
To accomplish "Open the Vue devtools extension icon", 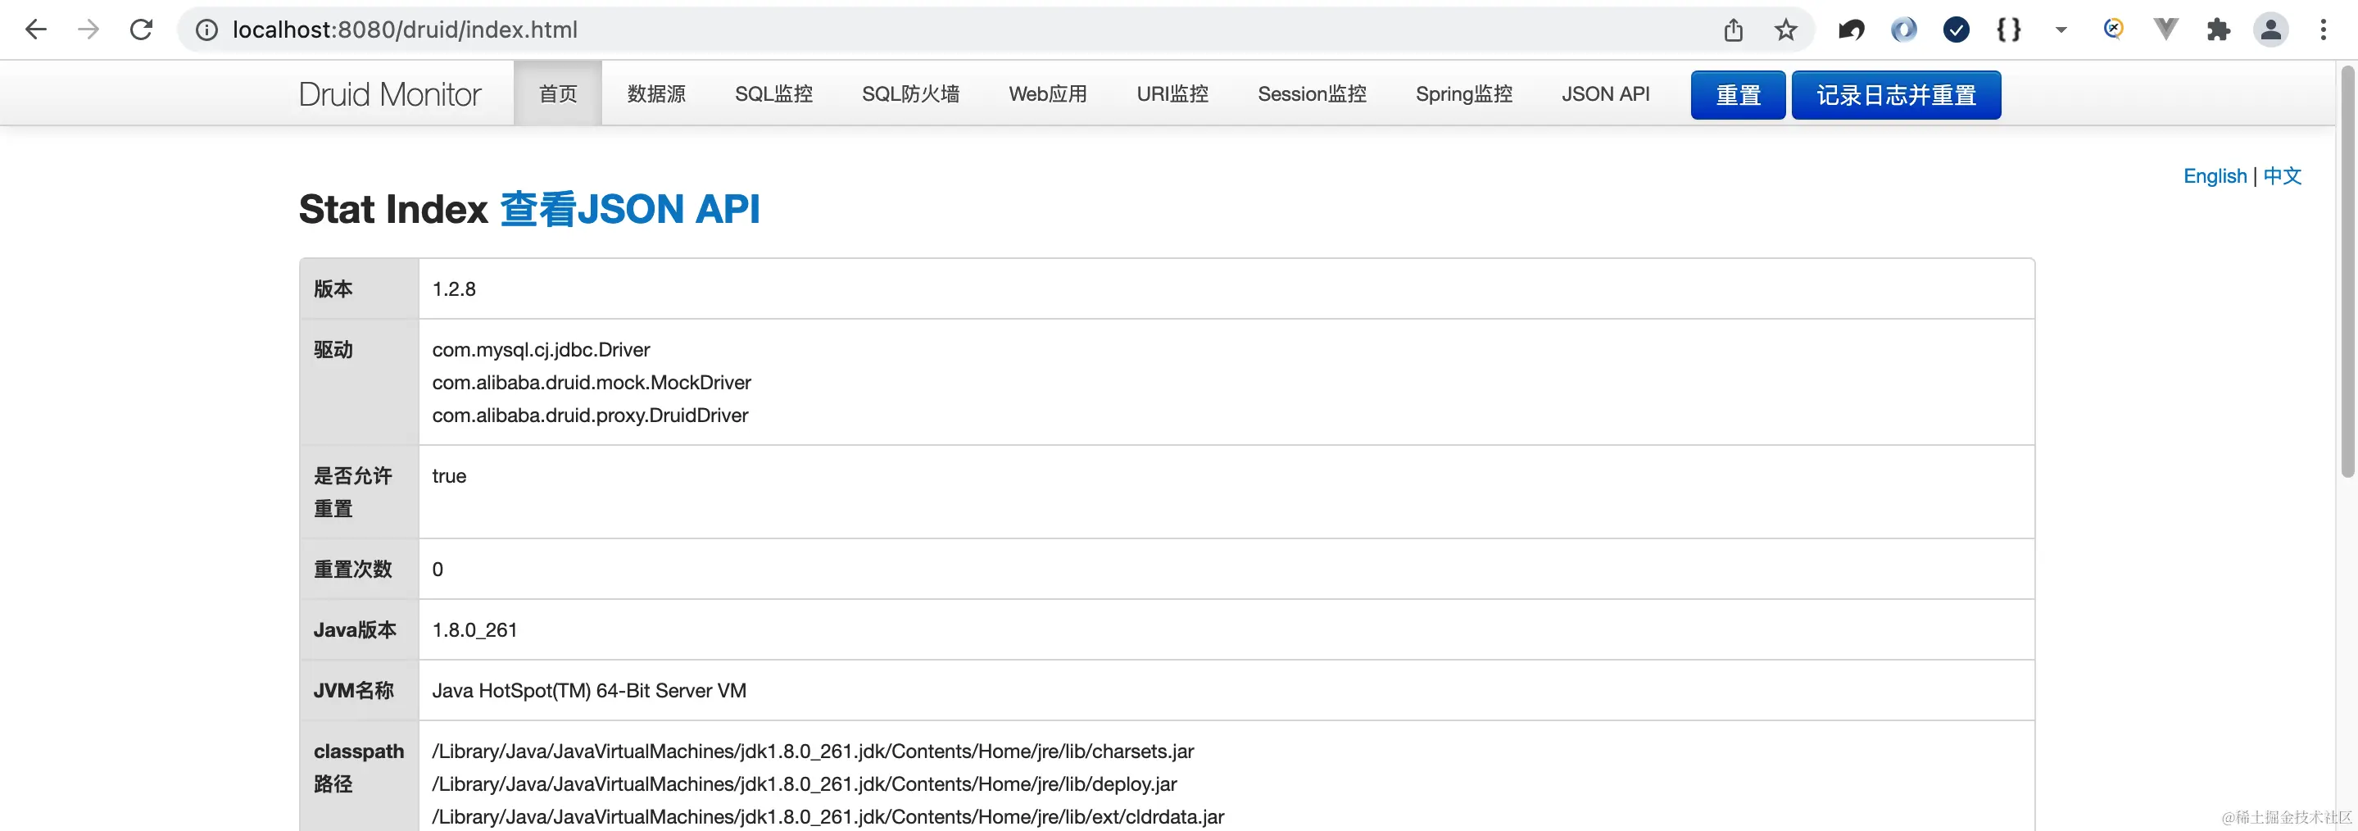I will pyautogui.click(x=2165, y=30).
